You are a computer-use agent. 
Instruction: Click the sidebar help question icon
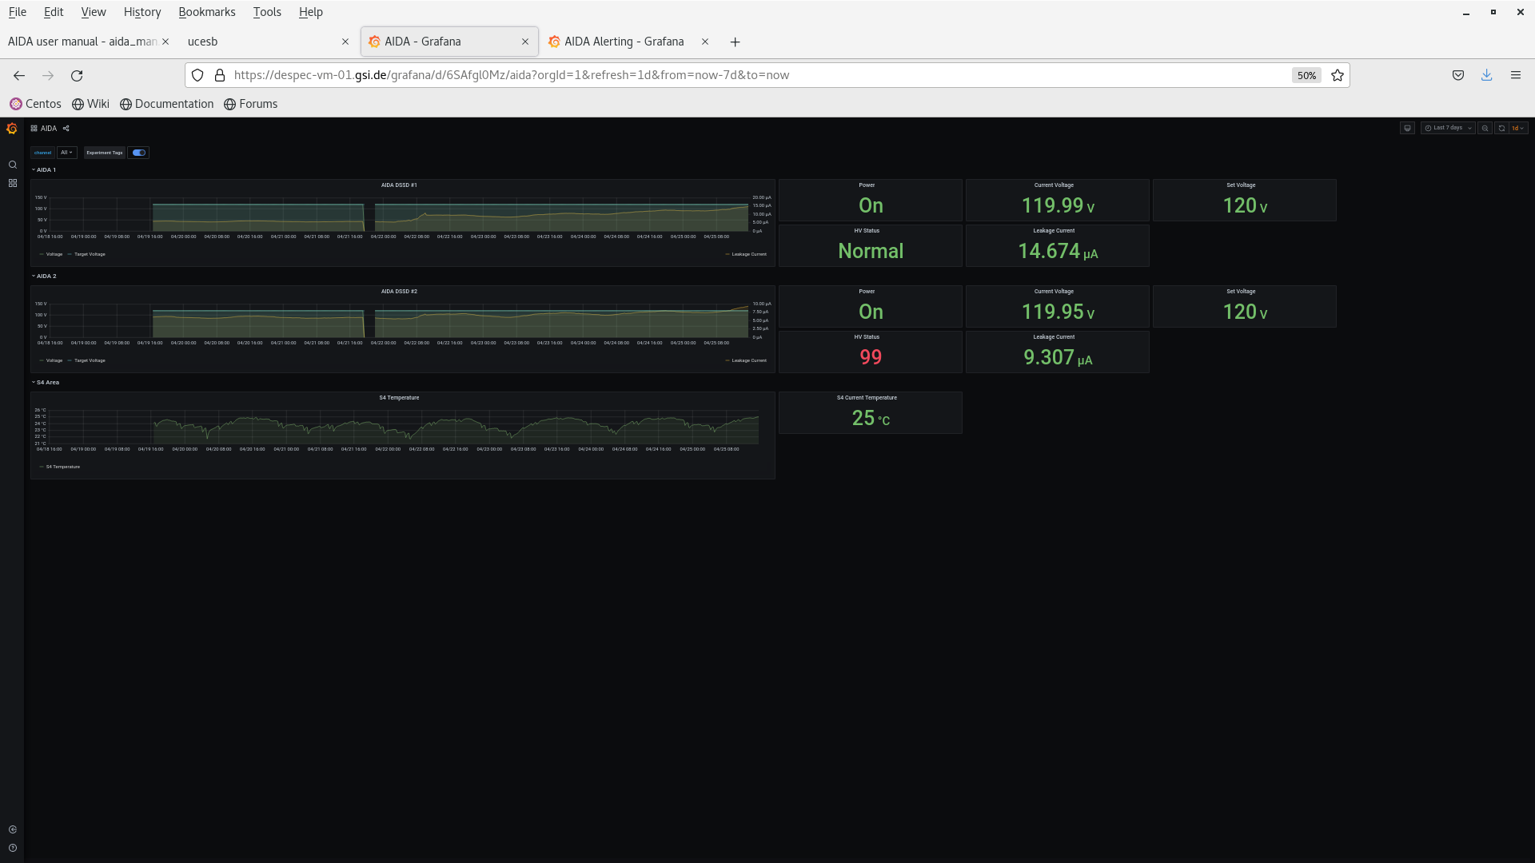coord(13,848)
